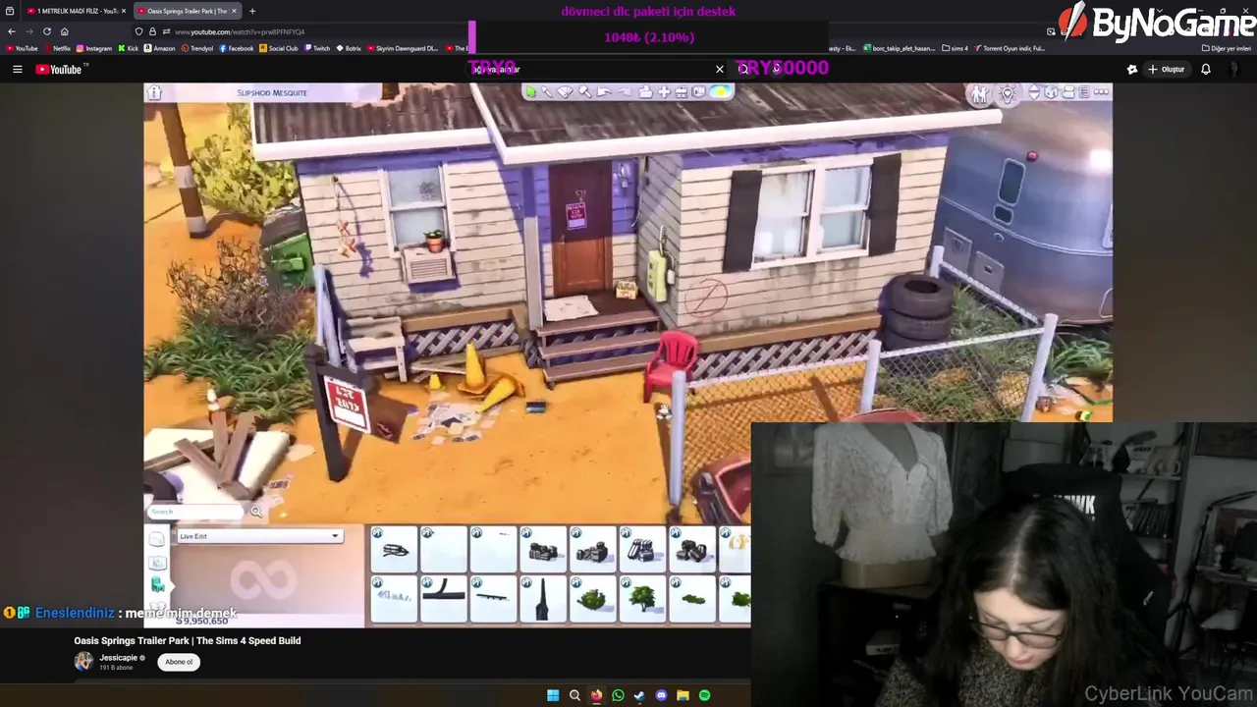Select the tall dark post catalog item
Screen dimensions: 1257x707
click(x=543, y=599)
